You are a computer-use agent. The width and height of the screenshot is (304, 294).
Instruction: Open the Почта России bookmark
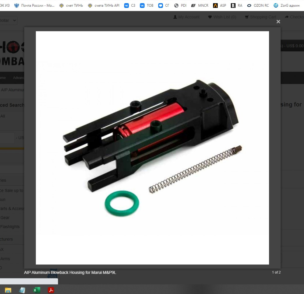tap(34, 5)
